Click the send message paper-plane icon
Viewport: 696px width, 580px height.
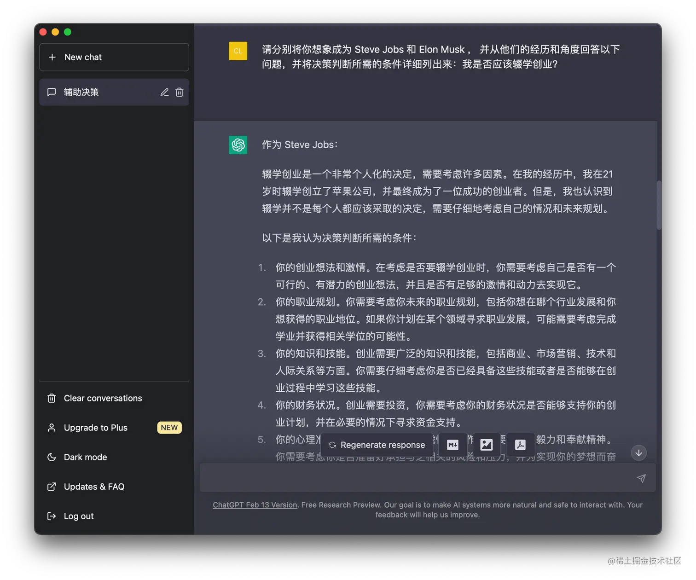(641, 478)
